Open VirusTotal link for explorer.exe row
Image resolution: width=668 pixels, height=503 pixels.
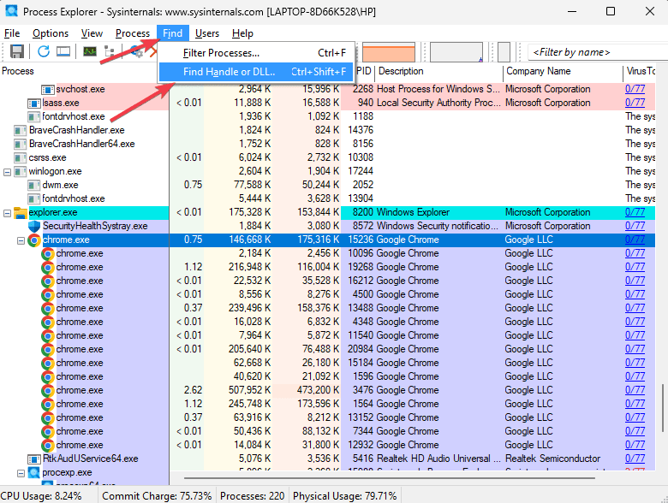(635, 212)
